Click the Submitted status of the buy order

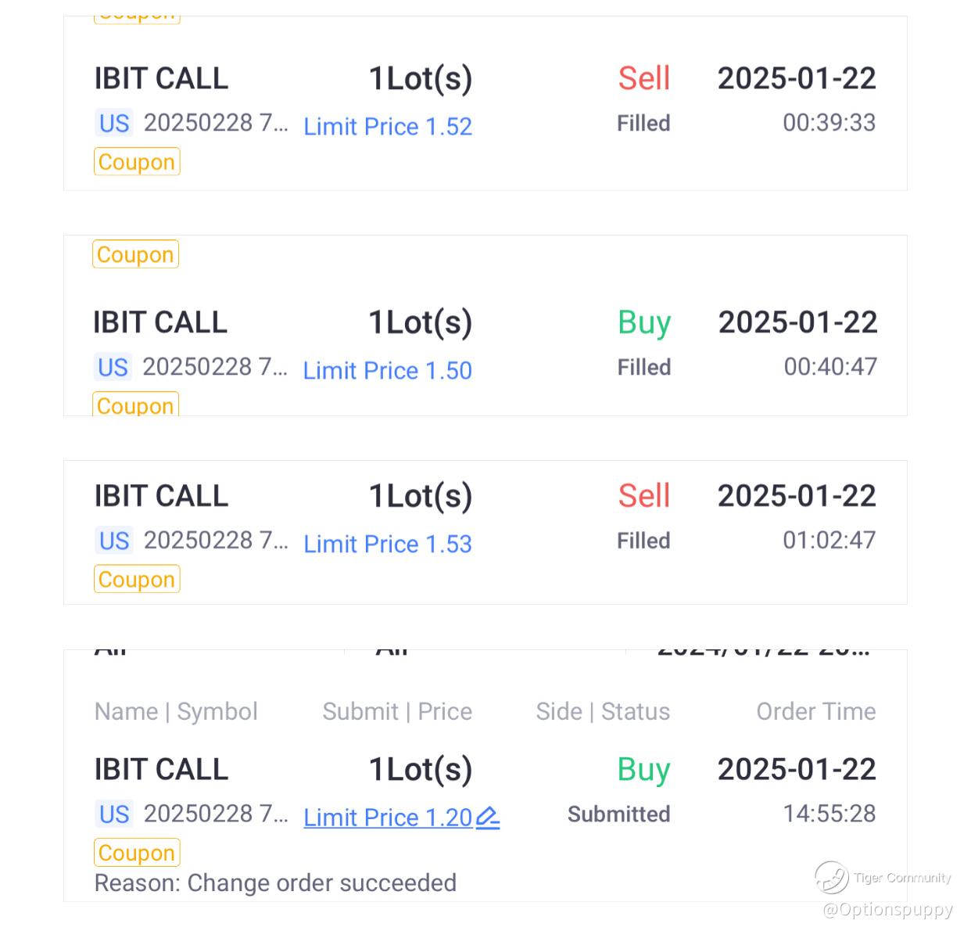point(618,814)
